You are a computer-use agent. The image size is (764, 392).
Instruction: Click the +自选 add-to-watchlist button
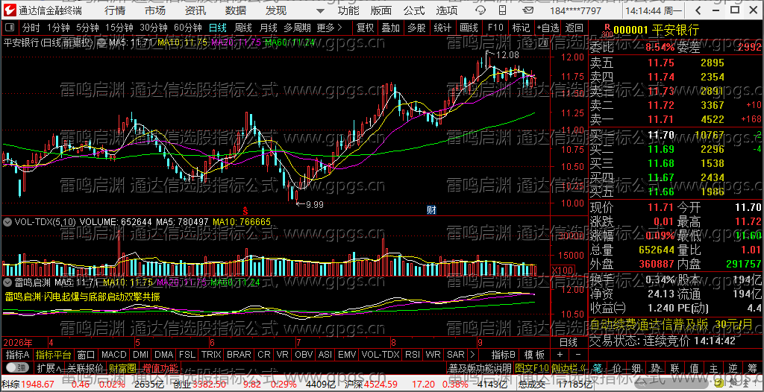548,28
